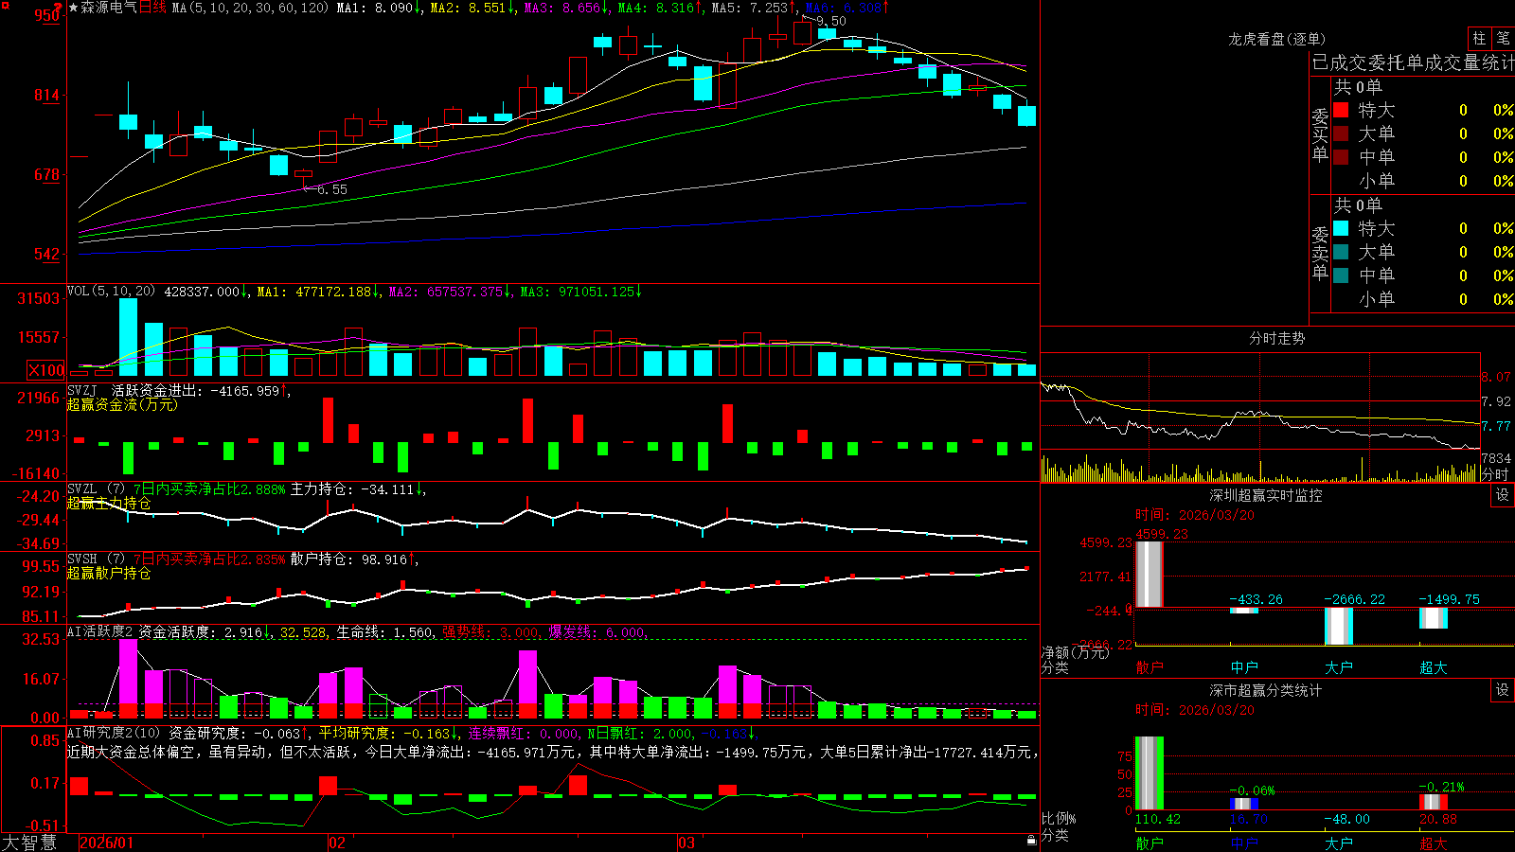Open the 日线 period selector
This screenshot has width=1515, height=852.
point(152,8)
